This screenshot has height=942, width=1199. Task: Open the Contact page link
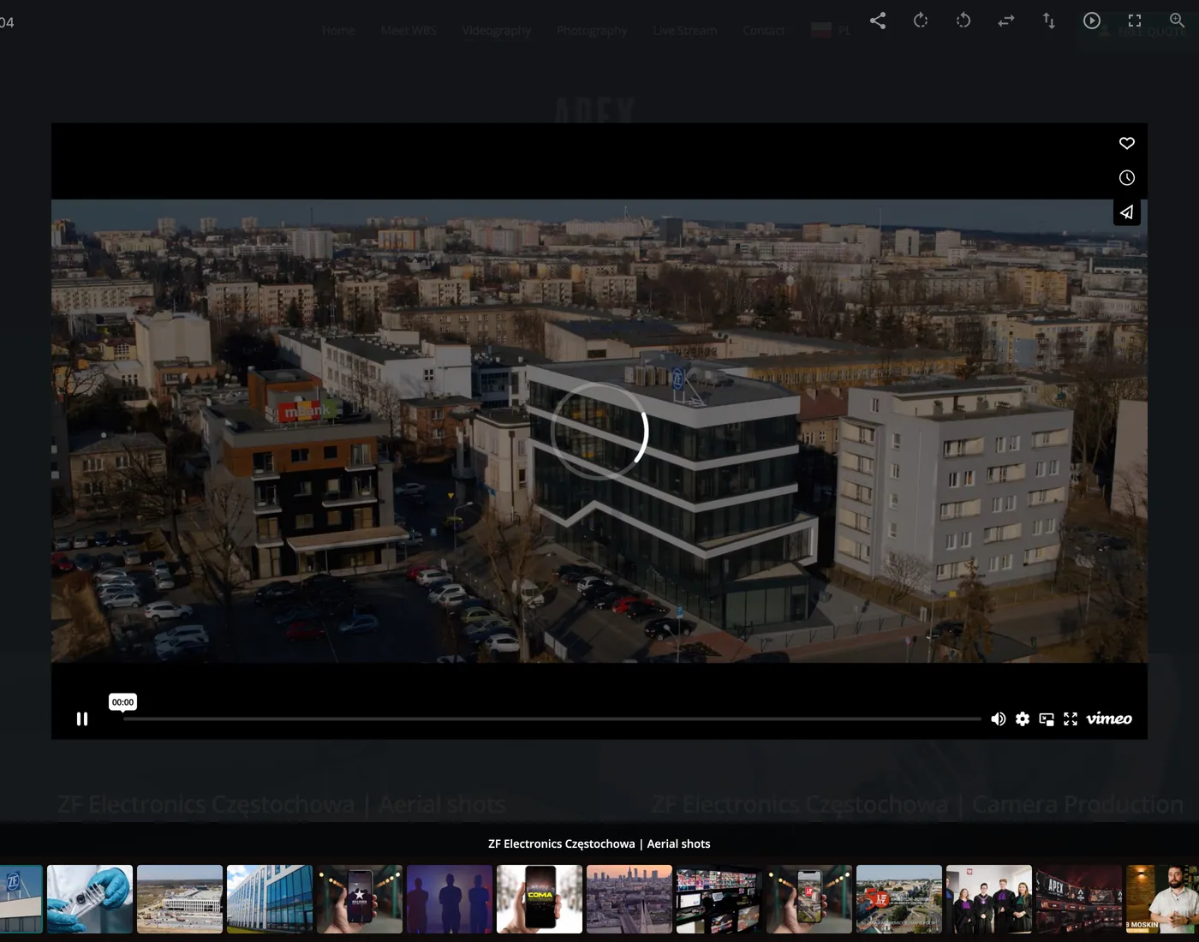pyautogui.click(x=763, y=30)
